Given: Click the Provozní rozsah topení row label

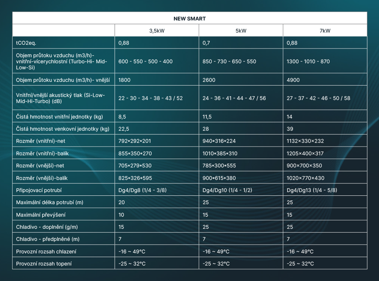Looking at the screenshot, I should click(x=44, y=264).
